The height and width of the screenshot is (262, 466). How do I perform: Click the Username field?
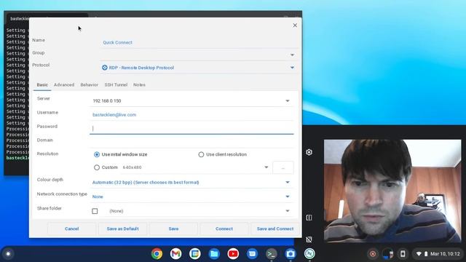pos(191,115)
